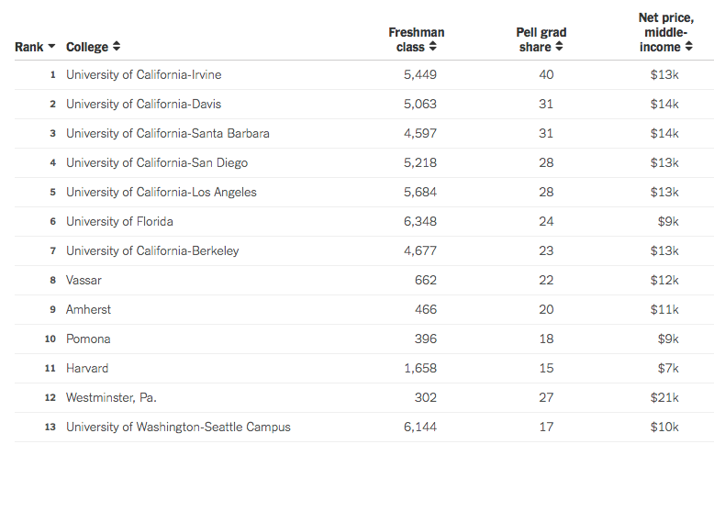This screenshot has width=714, height=511.
Task: Select Amherst in the college list
Action: tap(88, 309)
